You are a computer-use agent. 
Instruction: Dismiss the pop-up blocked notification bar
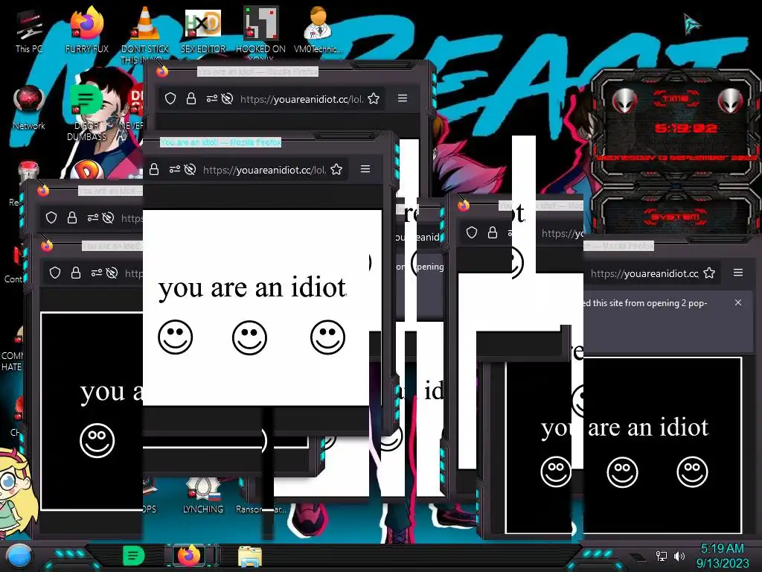pos(738,302)
